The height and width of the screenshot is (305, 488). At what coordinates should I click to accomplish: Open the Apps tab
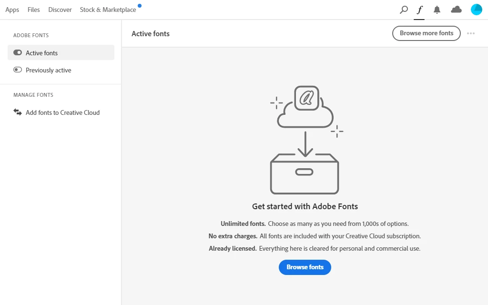12,10
